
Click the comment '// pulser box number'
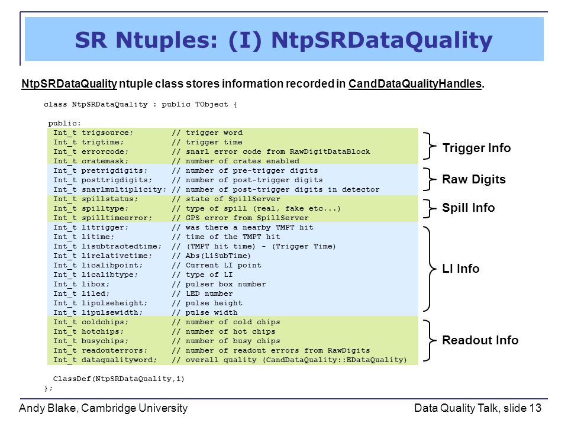(219, 284)
